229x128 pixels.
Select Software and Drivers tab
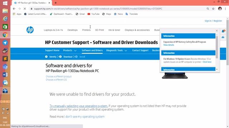click(x=92, y=50)
